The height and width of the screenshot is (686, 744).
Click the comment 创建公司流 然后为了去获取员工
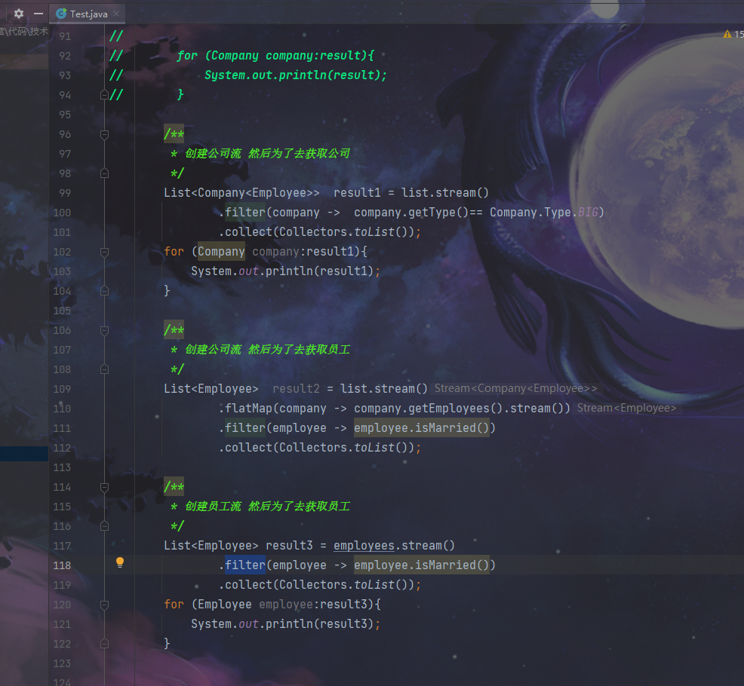point(267,350)
